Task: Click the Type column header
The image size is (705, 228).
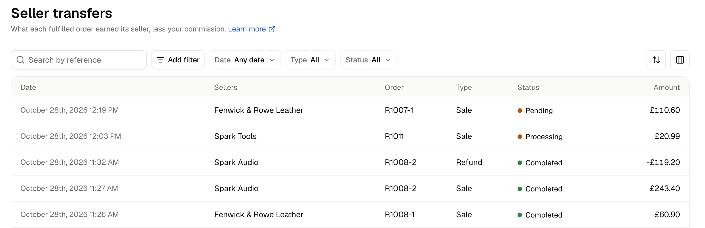Action: (x=464, y=87)
